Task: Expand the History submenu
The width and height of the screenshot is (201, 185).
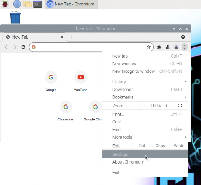Action: point(145,82)
